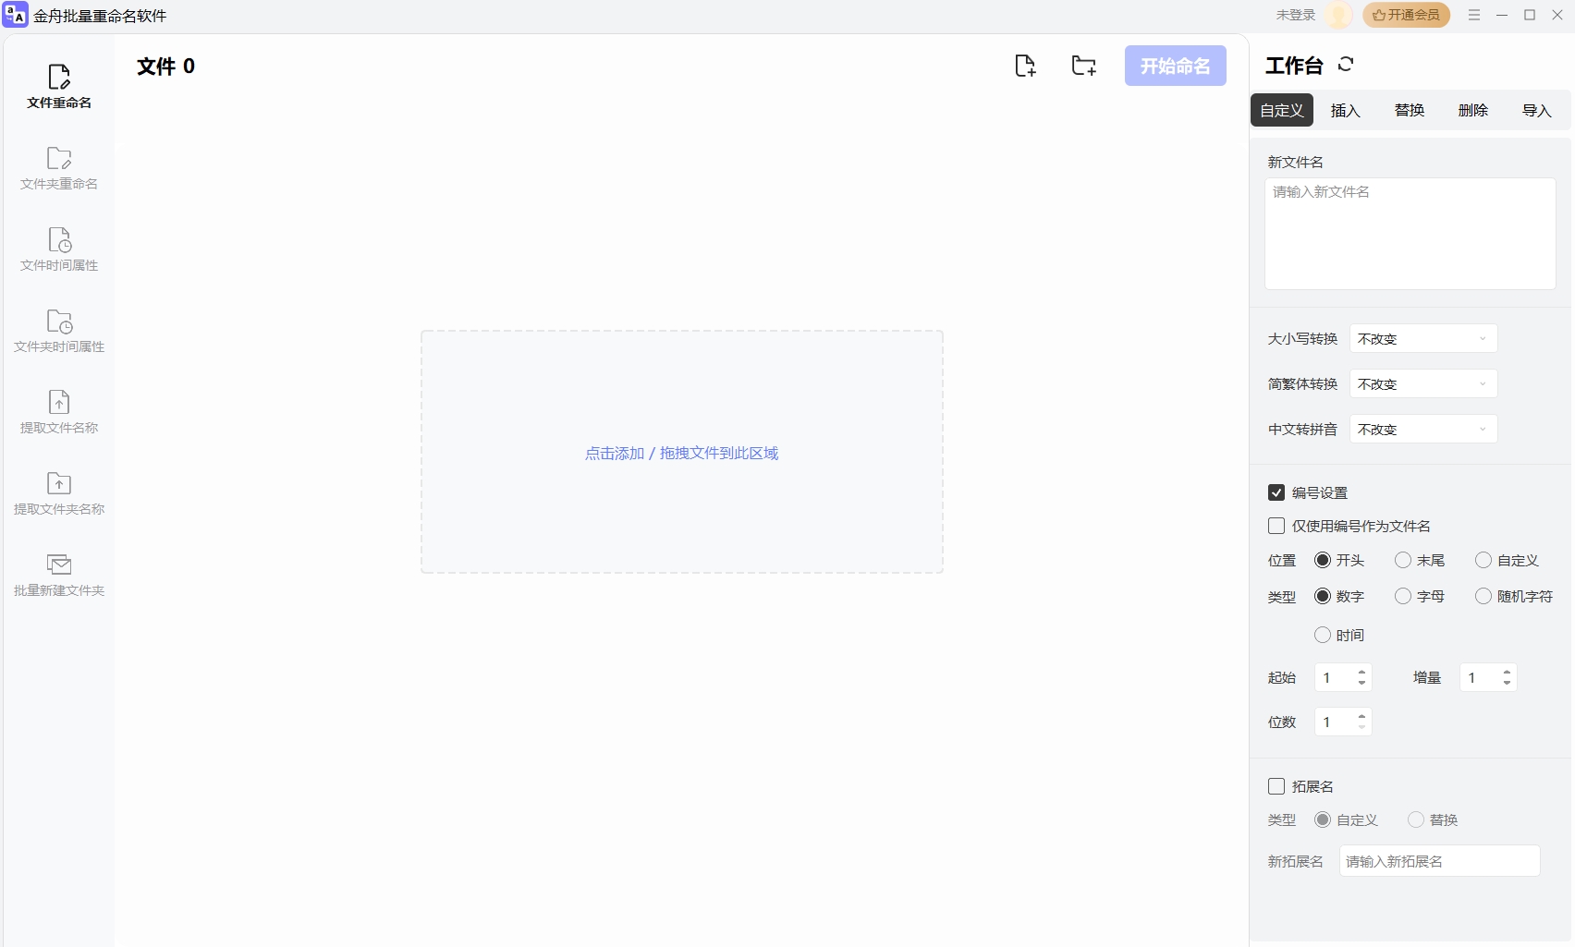
Task: Open the 简繁体转换 dropdown
Action: (1423, 383)
